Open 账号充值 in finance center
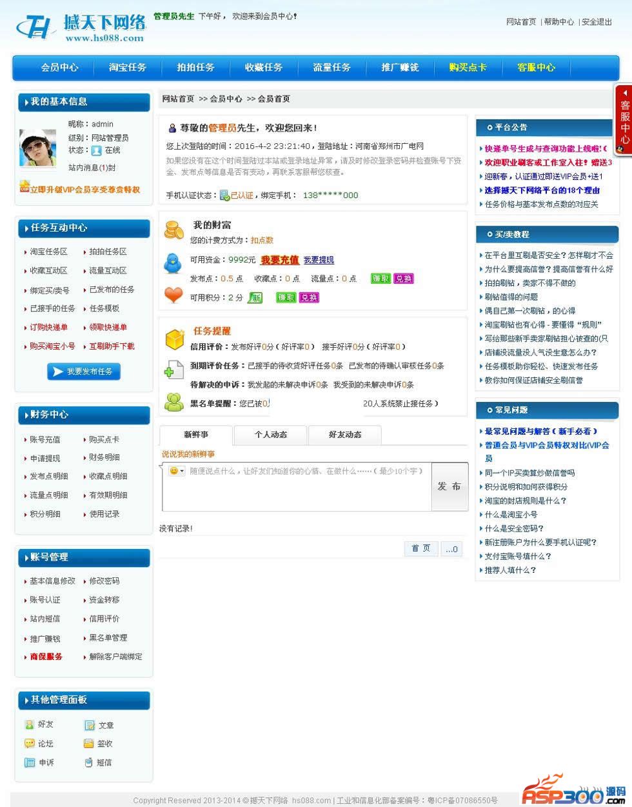 45,439
